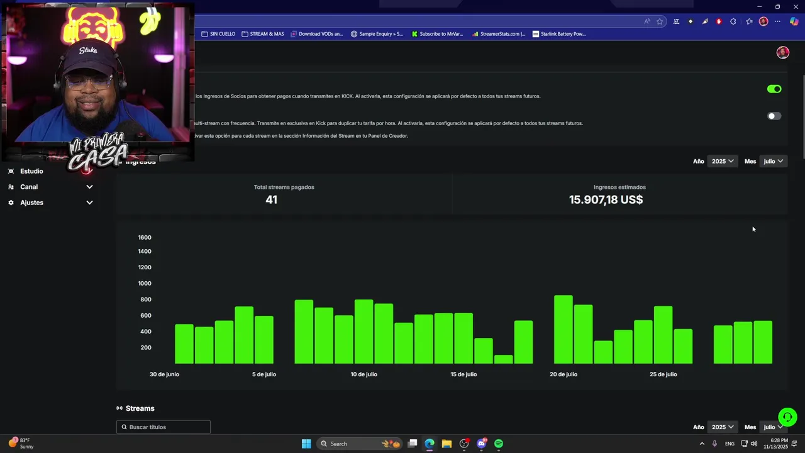This screenshot has height=453, width=805.
Task: Open the Windows Start button
Action: 306,444
